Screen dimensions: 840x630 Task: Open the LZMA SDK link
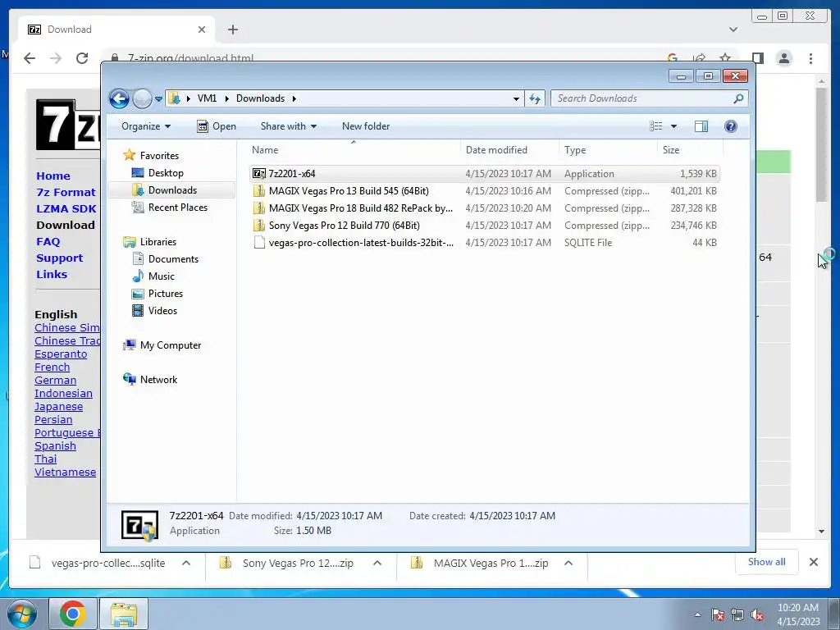click(x=66, y=209)
